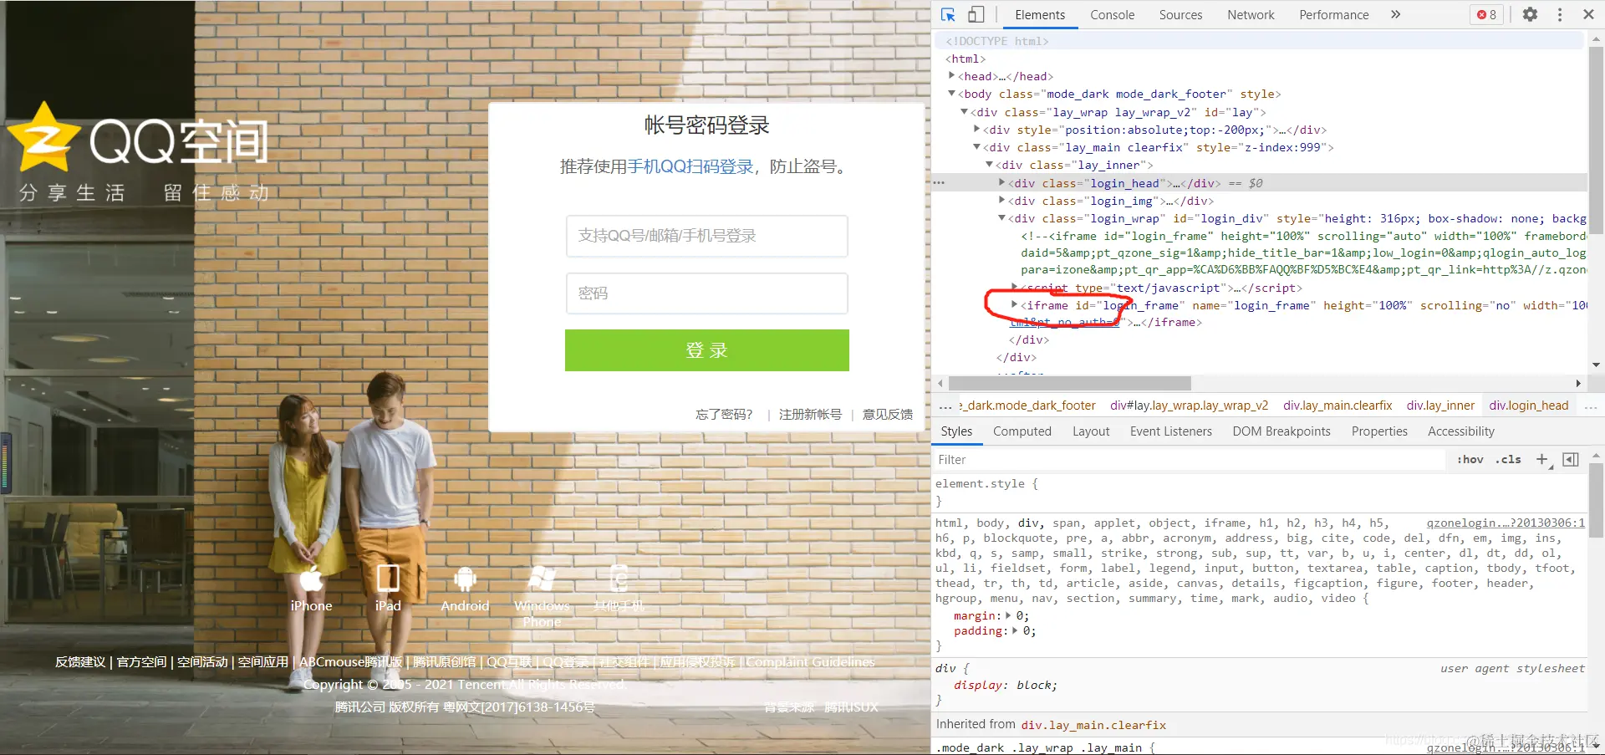The height and width of the screenshot is (755, 1605).
Task: Open the Computed tab
Action: (1022, 431)
